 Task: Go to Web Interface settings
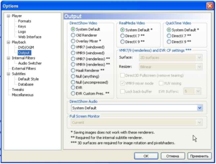29,37
